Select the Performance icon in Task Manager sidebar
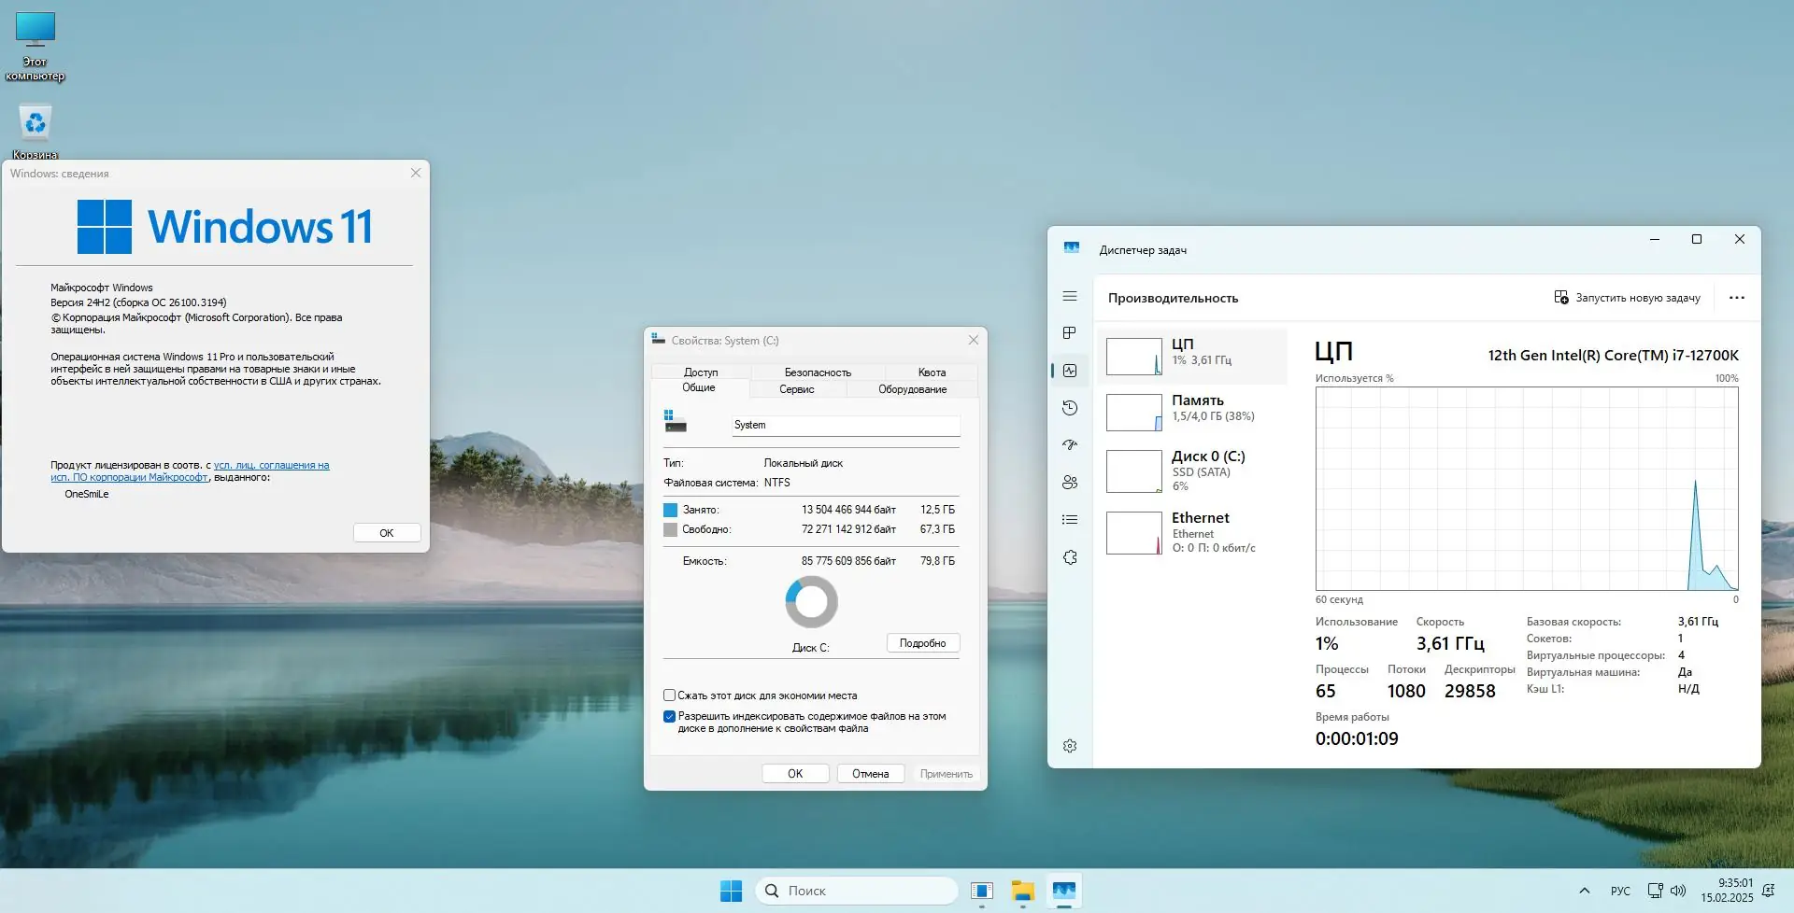The height and width of the screenshot is (913, 1794). pos(1070,371)
